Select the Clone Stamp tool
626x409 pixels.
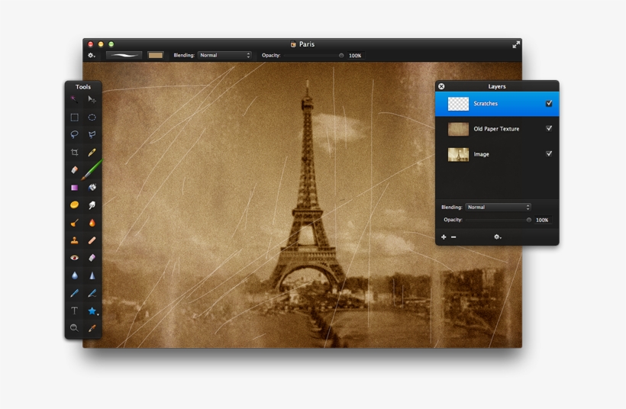[74, 240]
